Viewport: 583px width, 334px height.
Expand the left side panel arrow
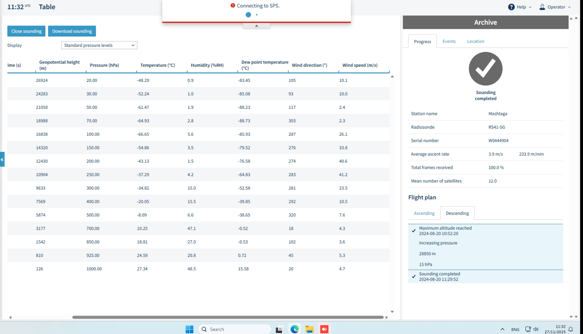2,159
